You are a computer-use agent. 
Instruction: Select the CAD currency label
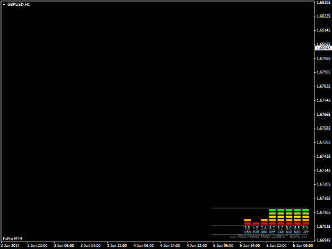[x=280, y=232]
